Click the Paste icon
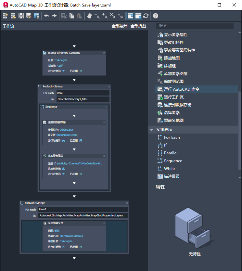Viewport: 242px width, 271px height. coord(80,16)
